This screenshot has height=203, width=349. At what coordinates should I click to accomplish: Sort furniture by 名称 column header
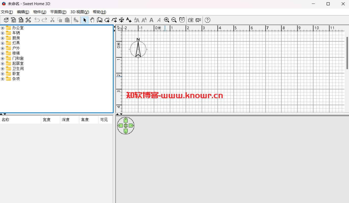pyautogui.click(x=20, y=120)
